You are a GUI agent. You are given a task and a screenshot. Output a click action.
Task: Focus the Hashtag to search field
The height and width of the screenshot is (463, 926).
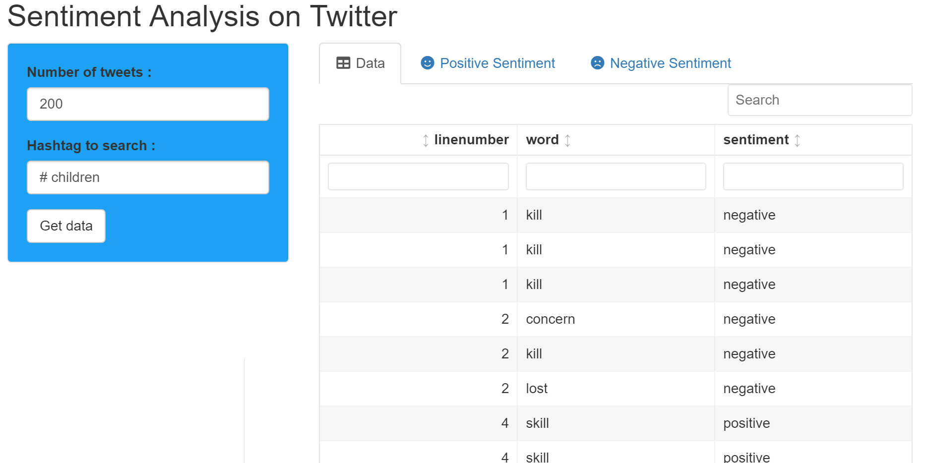tap(148, 177)
